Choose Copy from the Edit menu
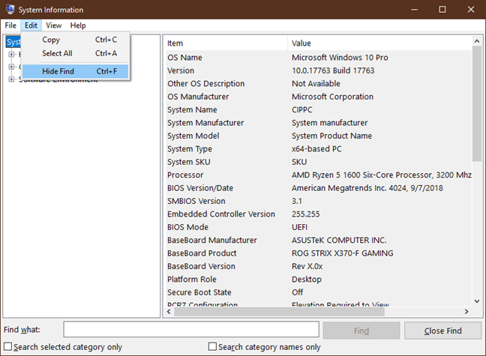Viewport: 486px width, 356px height. coord(75,40)
